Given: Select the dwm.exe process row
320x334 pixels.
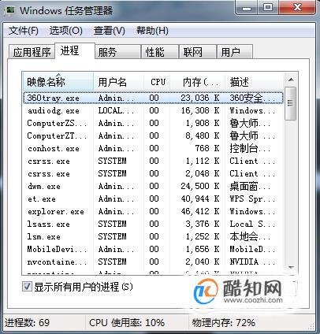Looking at the screenshot, I should click(153, 186).
